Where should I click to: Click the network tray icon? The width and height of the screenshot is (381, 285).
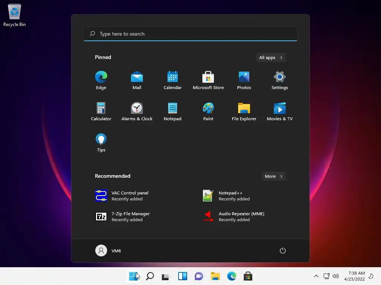327,276
